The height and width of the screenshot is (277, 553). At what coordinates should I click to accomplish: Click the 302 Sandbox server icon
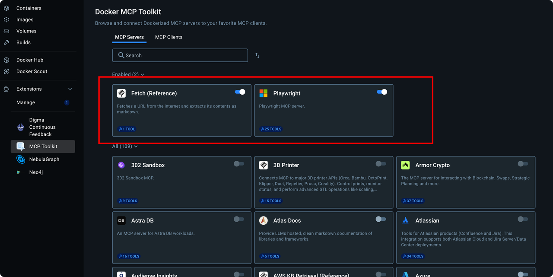[121, 165]
